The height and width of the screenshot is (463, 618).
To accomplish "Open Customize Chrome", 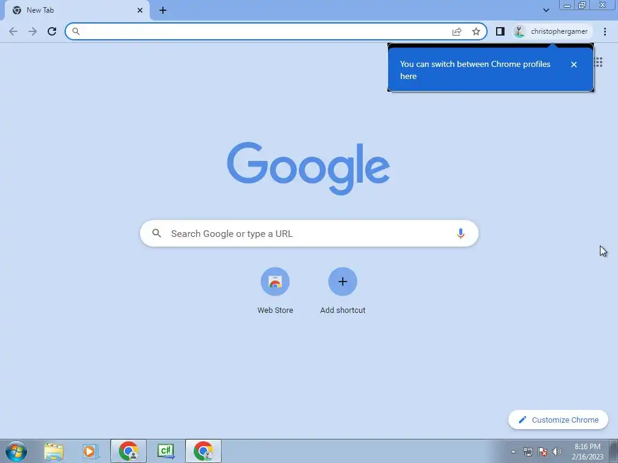I will click(x=558, y=420).
